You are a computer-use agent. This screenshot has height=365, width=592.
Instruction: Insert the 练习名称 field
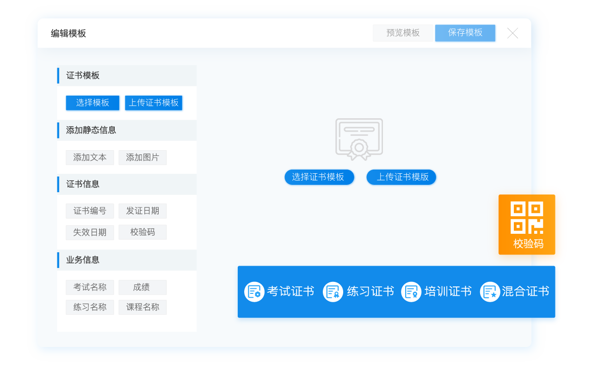pos(90,307)
